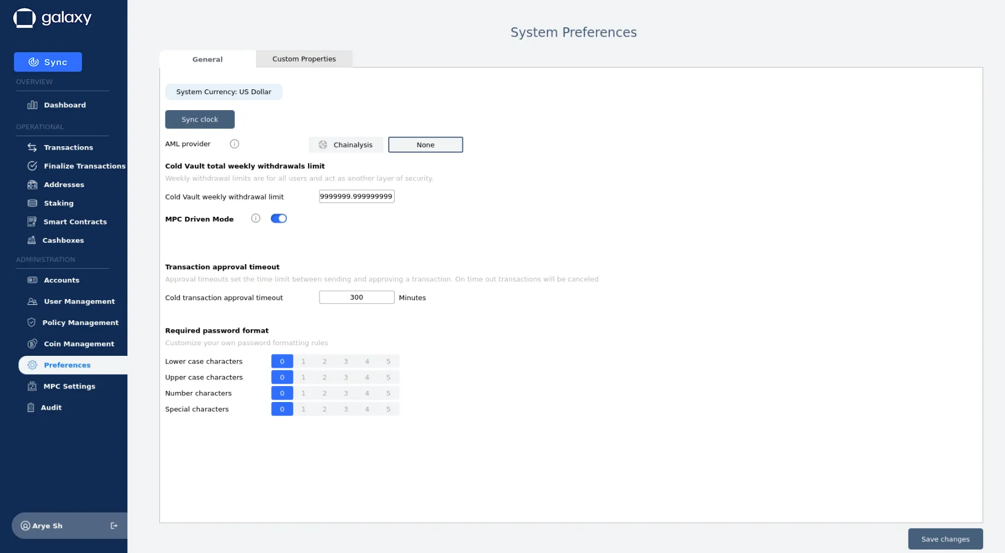Screen dimensions: 1005x553
Task: Select None as AML provider
Action: point(425,144)
